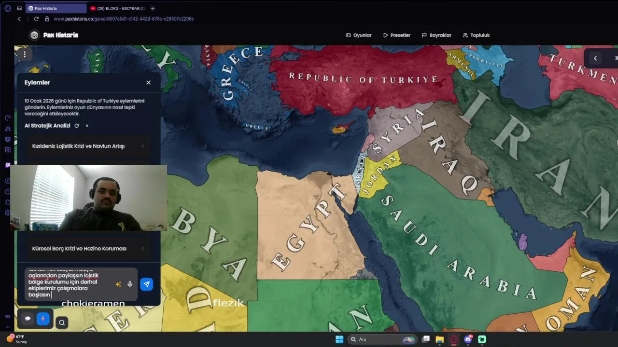Viewport: 618px width, 347px height.
Task: Select Greece on the map
Action: [x=241, y=72]
